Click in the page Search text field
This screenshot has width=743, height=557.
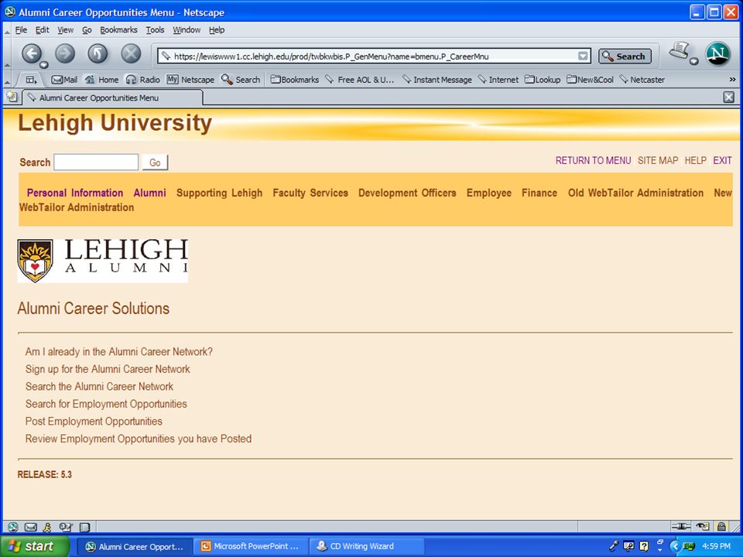pos(96,162)
